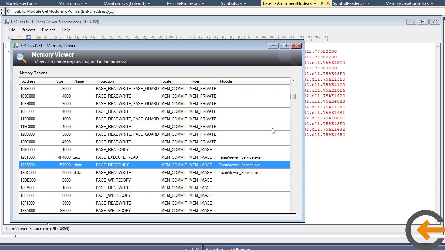Sort regions by the Address column header
Screen dimensions: 445x250
pyautogui.click(x=37, y=81)
